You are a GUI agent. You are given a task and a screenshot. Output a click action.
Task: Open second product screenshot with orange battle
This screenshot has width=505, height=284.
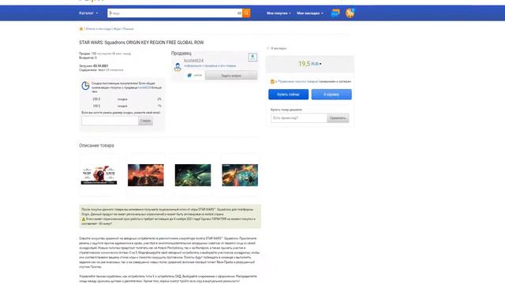(x=146, y=175)
